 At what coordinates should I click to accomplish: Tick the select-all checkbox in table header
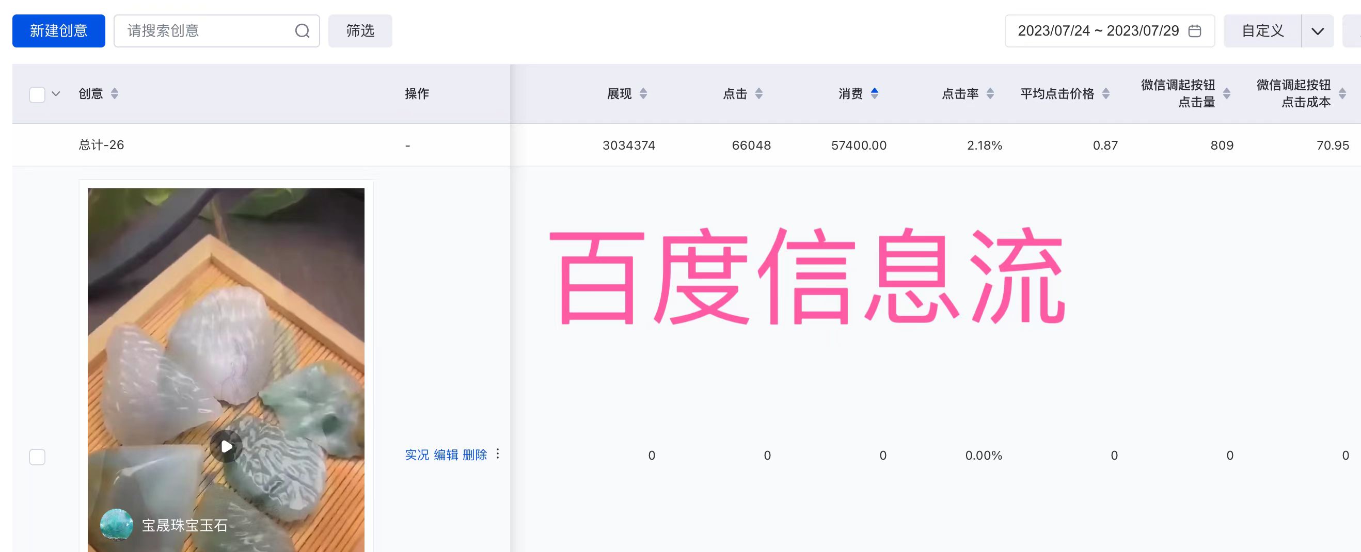click(x=37, y=94)
